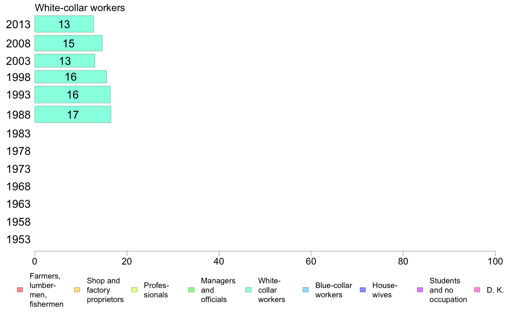507x314 pixels.
Task: Click the Blue-collar workers legend text
Action: click(334, 290)
